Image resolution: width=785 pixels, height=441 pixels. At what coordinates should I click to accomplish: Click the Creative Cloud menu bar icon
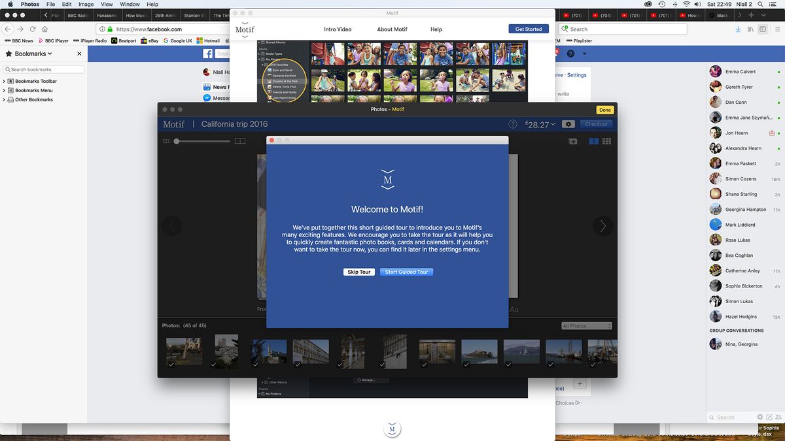648,4
